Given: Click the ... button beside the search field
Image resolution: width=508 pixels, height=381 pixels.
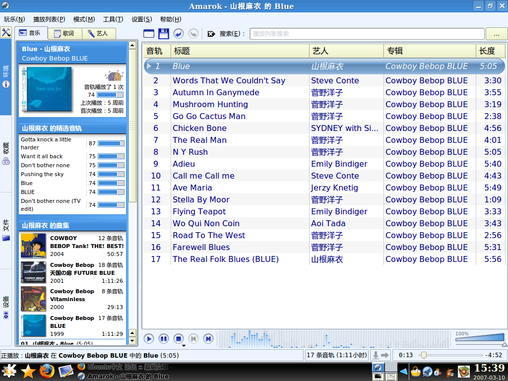Looking at the screenshot, I should click(496, 34).
